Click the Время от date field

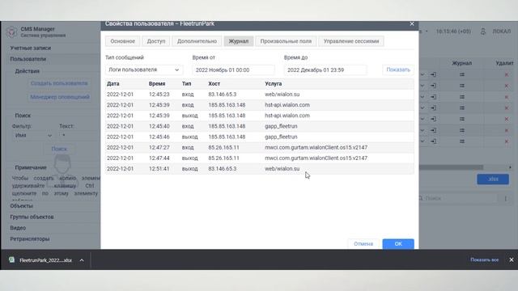[x=233, y=70]
